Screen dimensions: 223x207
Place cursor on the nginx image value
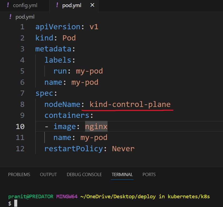(x=96, y=126)
